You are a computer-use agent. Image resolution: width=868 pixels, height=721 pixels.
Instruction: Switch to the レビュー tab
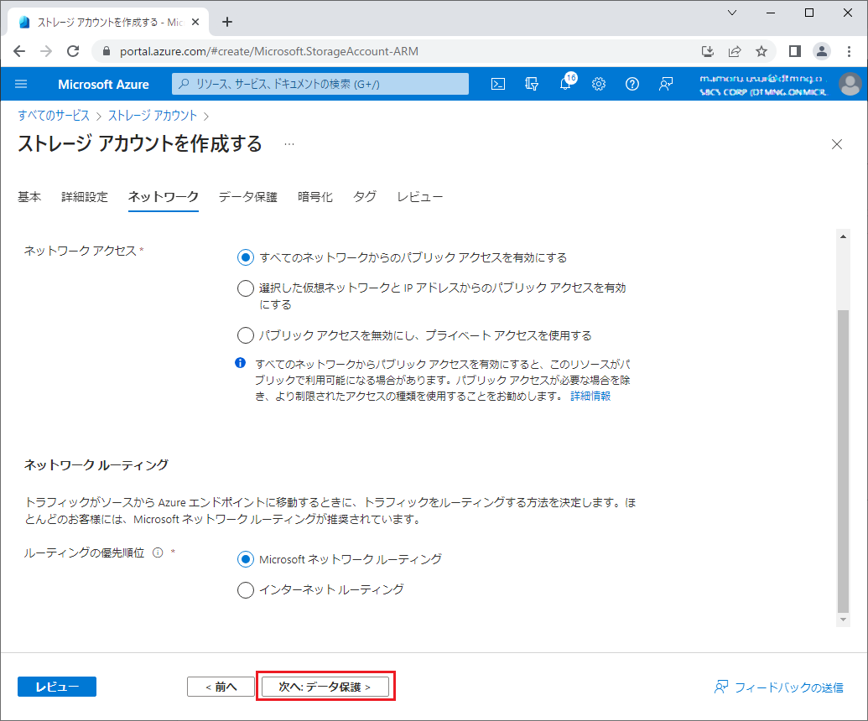tap(419, 197)
